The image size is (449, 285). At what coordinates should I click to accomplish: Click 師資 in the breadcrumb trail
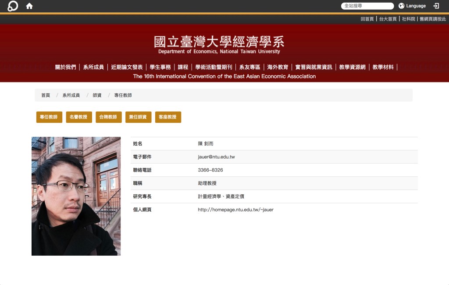97,95
